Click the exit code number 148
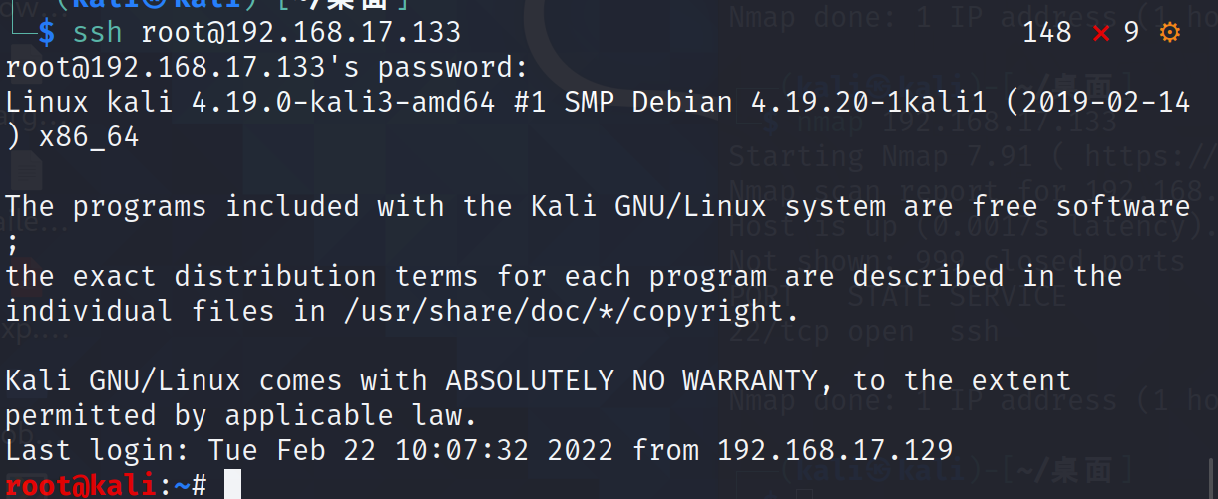The image size is (1218, 499). (1047, 33)
